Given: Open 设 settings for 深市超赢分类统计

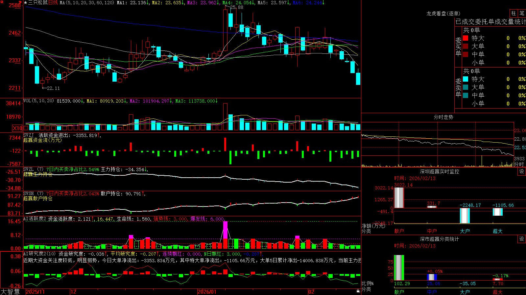Looking at the screenshot, I should [522, 239].
